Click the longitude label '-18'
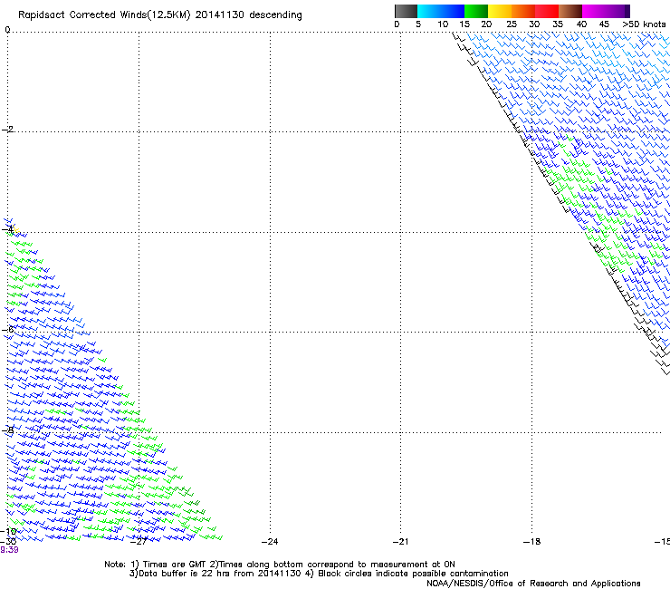 tap(532, 542)
